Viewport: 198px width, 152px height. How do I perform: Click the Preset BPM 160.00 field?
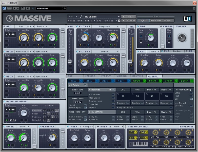pyautogui.click(x=78, y=102)
